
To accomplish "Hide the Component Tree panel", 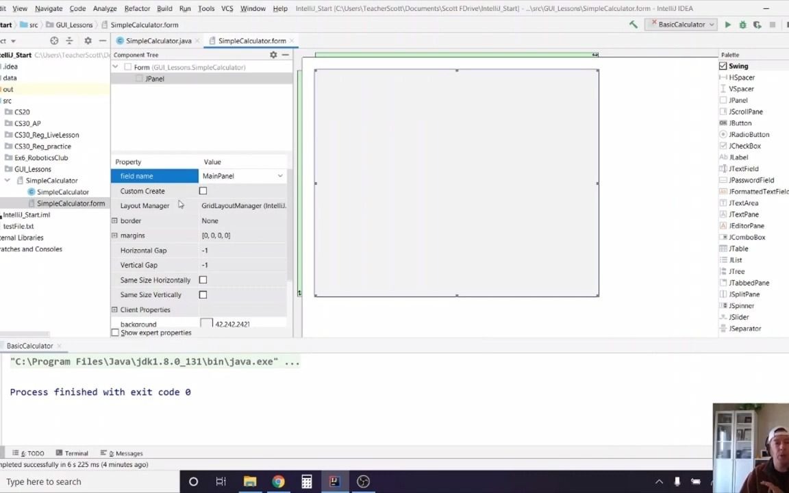I will 286,54.
